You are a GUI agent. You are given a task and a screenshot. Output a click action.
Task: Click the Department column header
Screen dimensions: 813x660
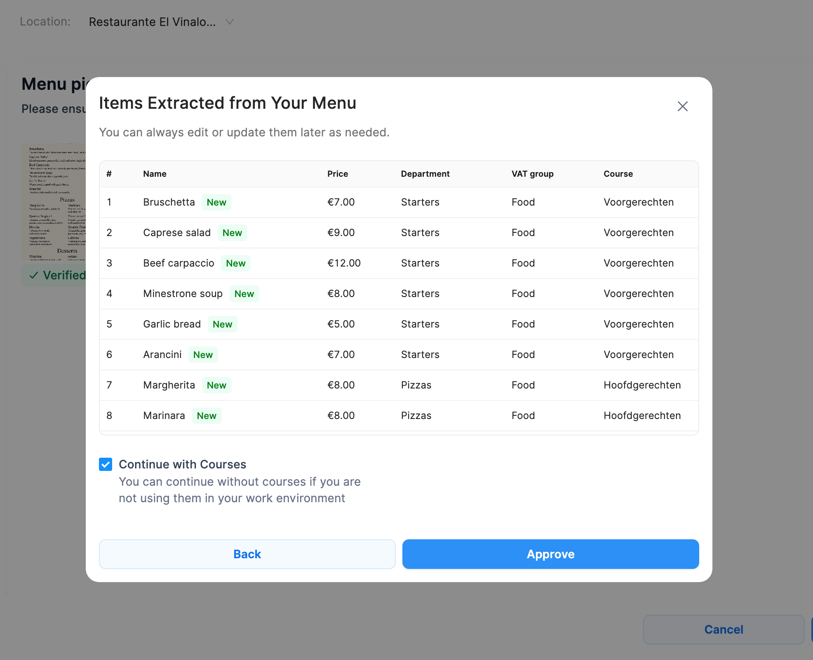pos(425,174)
